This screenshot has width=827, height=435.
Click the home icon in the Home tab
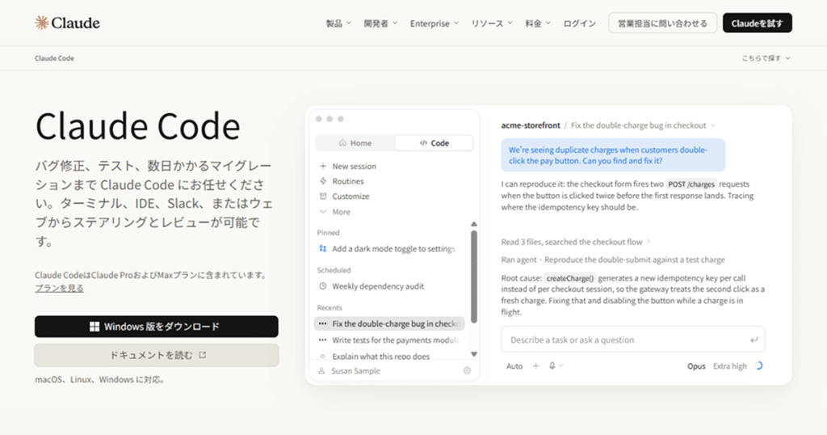[342, 142]
